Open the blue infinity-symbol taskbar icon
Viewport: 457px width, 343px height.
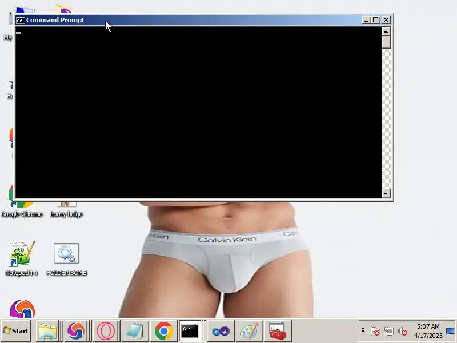[221, 331]
